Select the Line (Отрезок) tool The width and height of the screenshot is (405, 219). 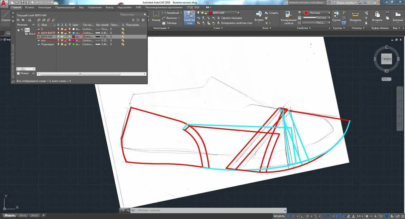(x=5, y=16)
